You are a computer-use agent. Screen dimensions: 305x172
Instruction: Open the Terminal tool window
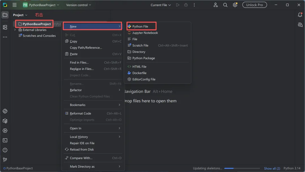5,140
